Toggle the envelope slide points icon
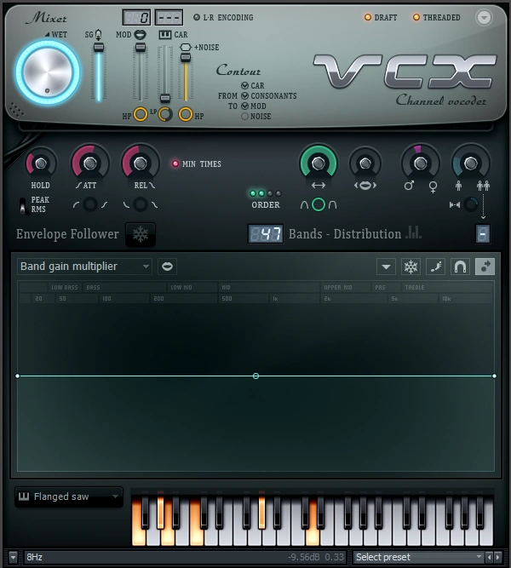Screen dimensions: 511x568 pyautogui.click(x=485, y=267)
